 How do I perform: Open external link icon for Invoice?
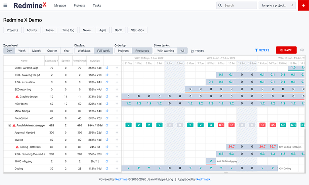[x=107, y=140]
